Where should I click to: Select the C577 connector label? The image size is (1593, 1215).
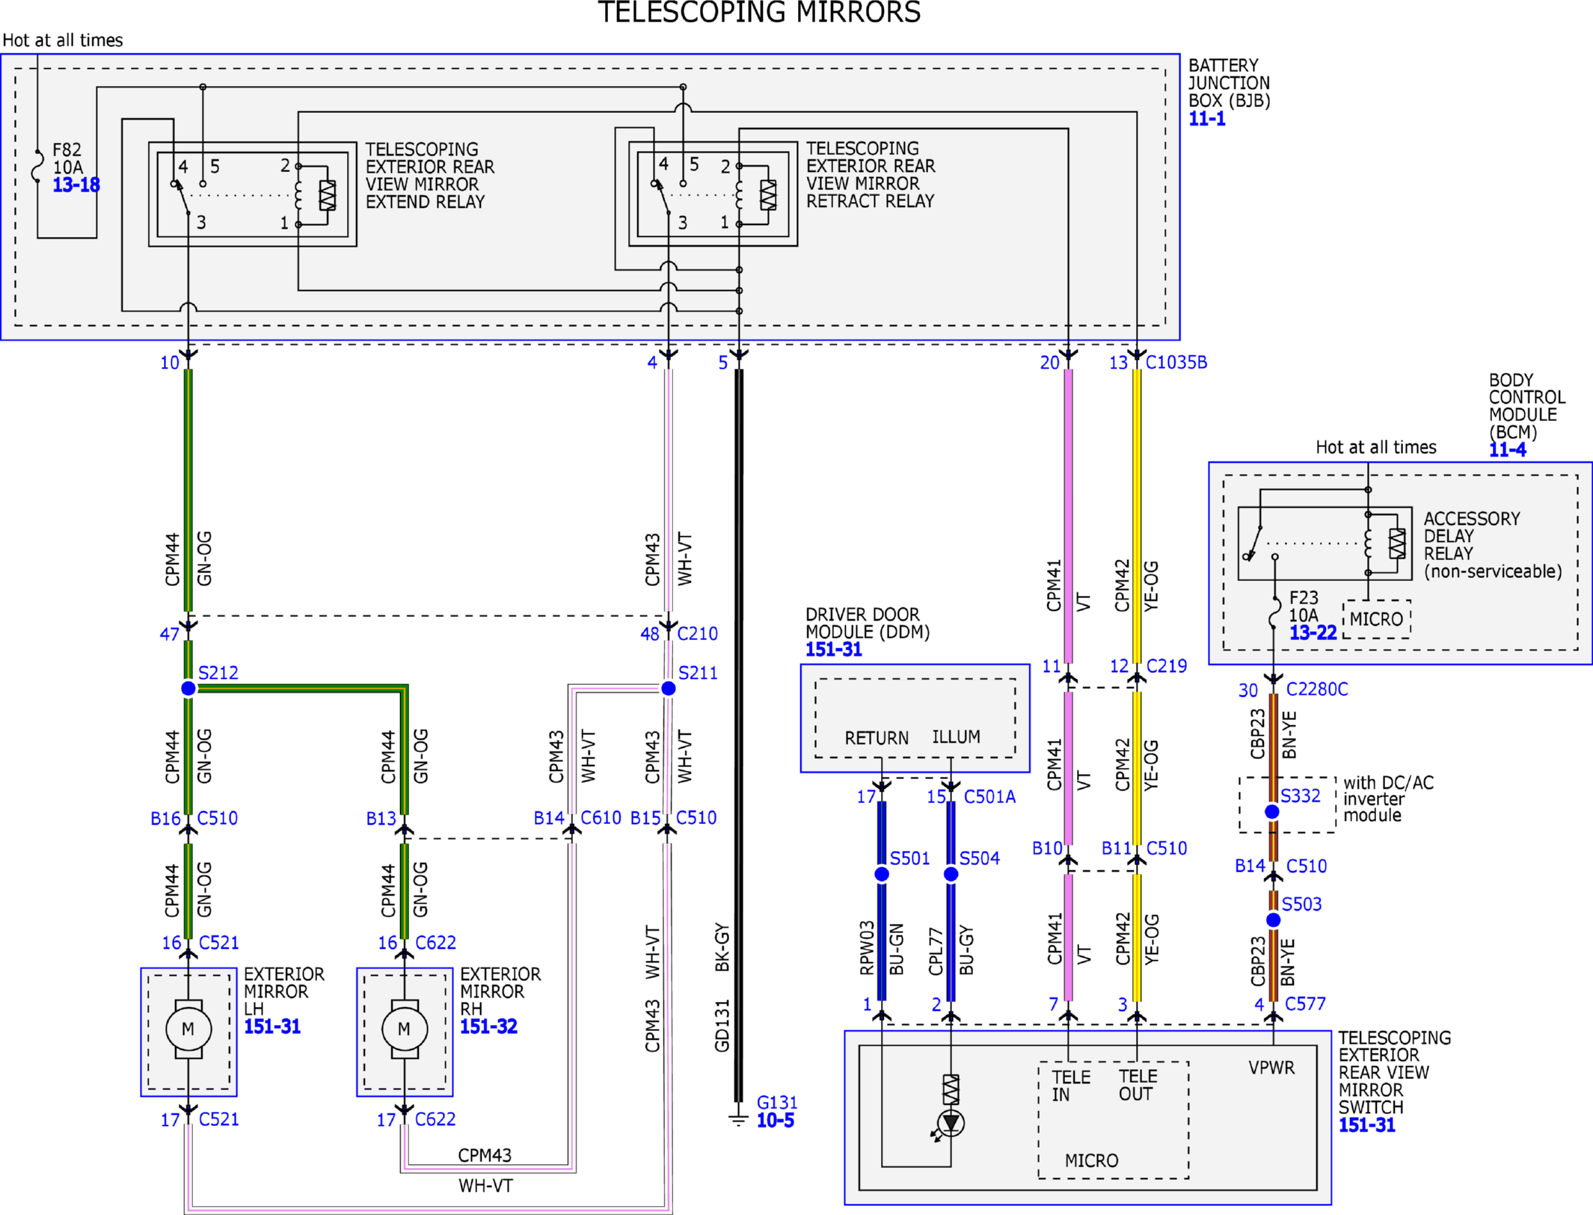tap(1305, 1003)
